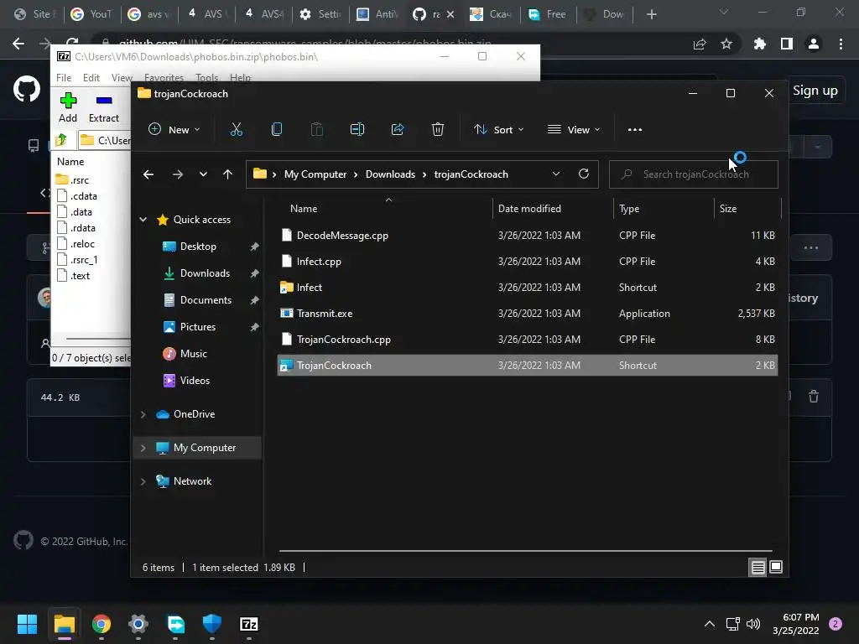Image resolution: width=859 pixels, height=644 pixels.
Task: Go up one folder level in Explorer
Action: coord(228,174)
